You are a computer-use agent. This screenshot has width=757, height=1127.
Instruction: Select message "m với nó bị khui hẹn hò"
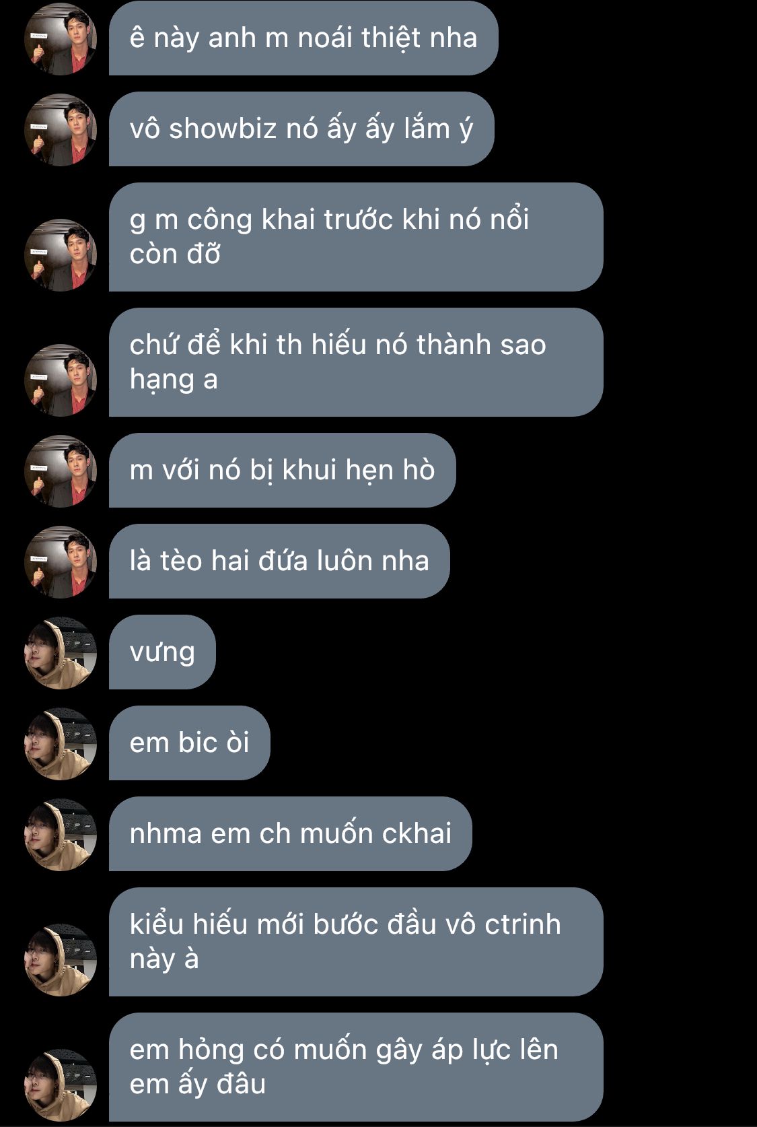283,470
